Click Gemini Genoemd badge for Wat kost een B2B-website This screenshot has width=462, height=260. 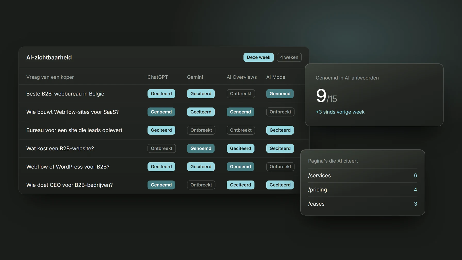(x=201, y=149)
